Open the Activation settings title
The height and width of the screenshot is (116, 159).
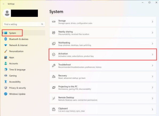pos(63,53)
